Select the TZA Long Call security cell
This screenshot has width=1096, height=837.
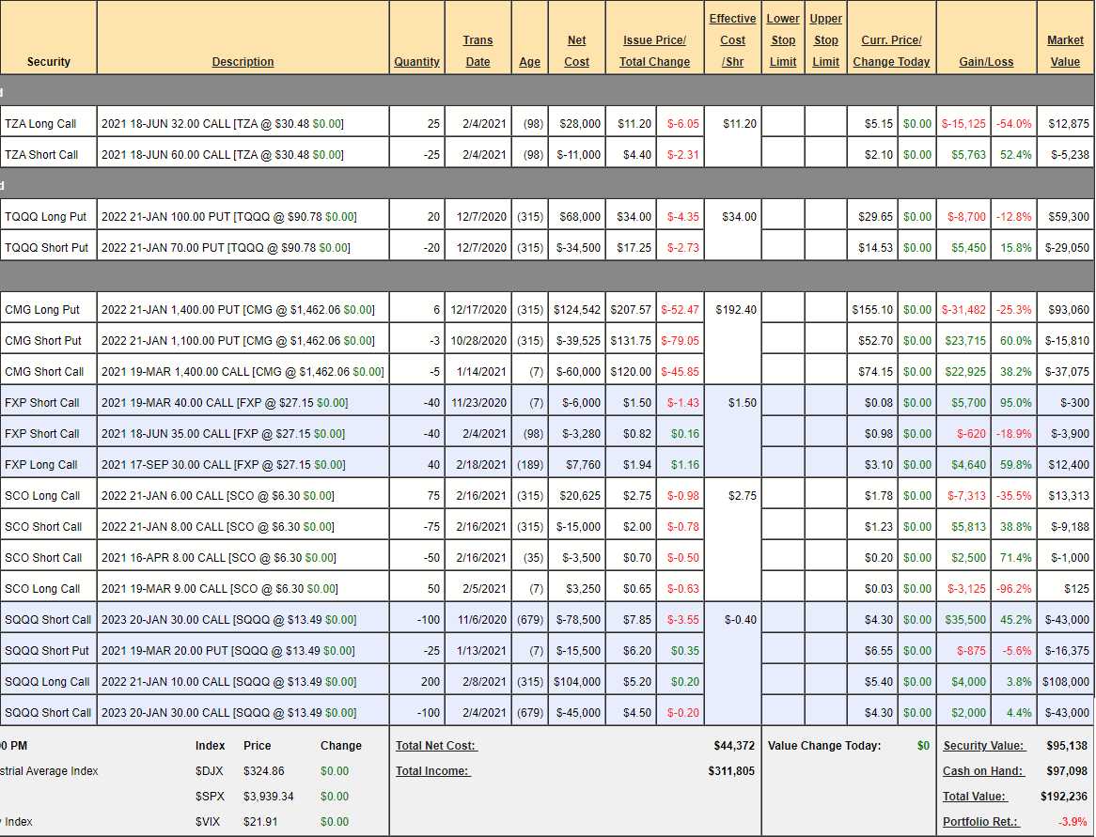40,123
